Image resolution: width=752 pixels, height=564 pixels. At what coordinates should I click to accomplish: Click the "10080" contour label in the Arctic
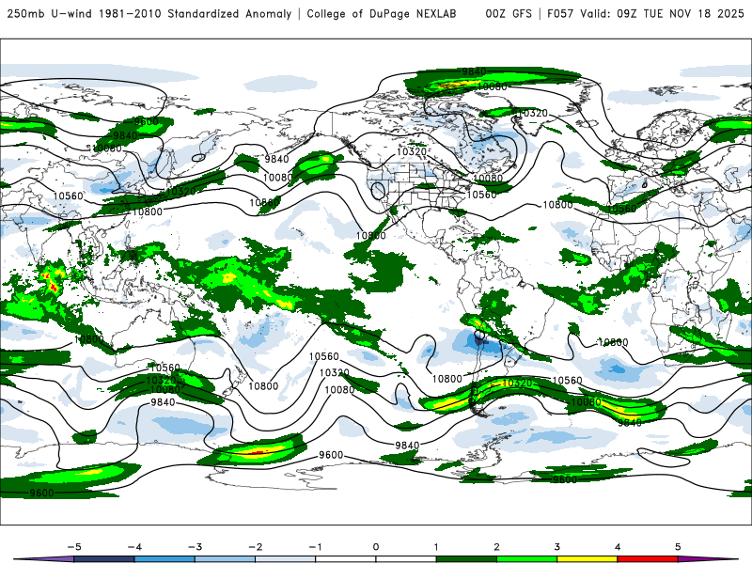492,86
